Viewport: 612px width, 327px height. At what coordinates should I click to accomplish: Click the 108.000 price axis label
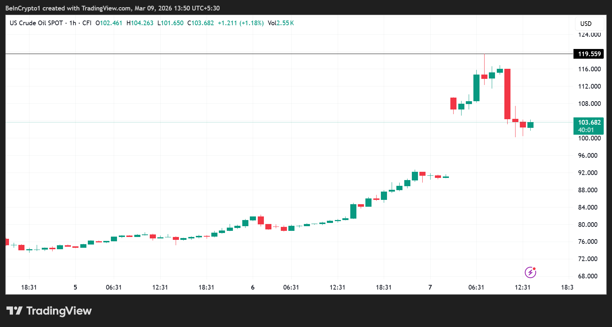[589, 104]
